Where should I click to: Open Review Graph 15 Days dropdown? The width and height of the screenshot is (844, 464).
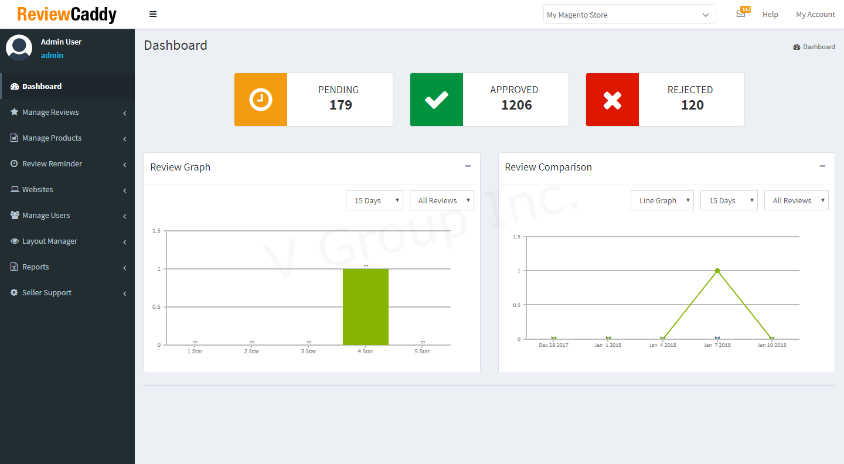(375, 200)
